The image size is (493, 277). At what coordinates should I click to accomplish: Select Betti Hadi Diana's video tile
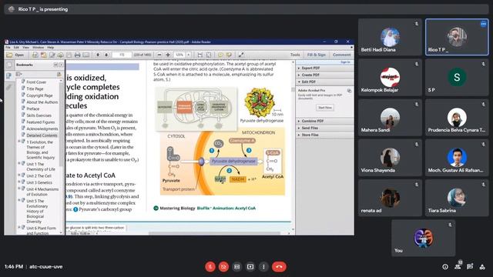point(390,37)
